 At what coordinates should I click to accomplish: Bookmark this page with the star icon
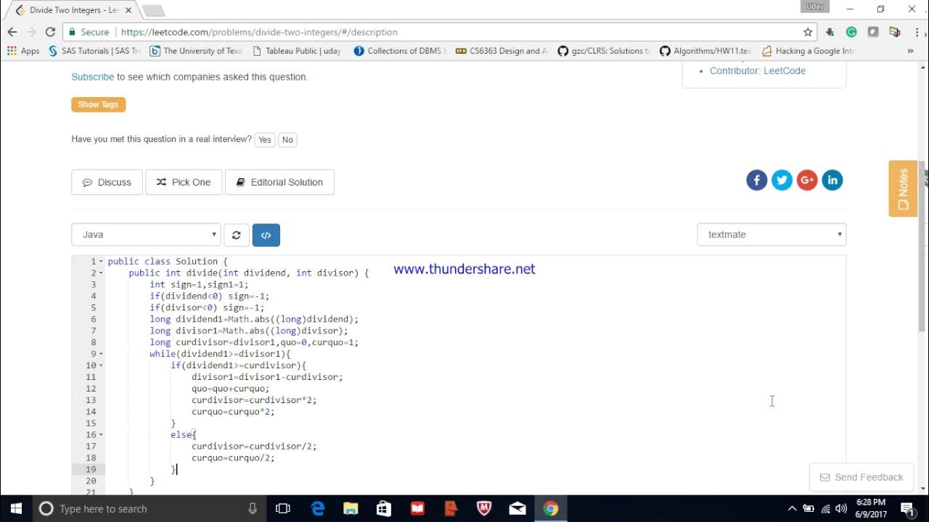click(x=808, y=32)
